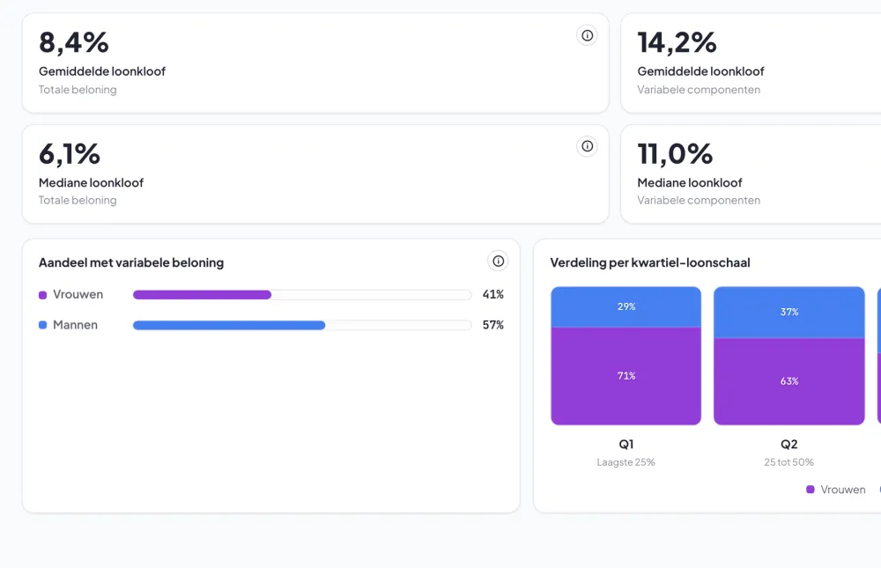Click the 8,4% total reward value
This screenshot has height=568, width=881.
pyautogui.click(x=74, y=42)
